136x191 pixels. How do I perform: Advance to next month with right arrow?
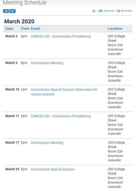(13, 11)
